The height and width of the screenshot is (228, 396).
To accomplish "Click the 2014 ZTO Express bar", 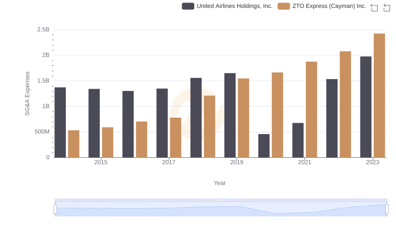I will click(x=74, y=144).
